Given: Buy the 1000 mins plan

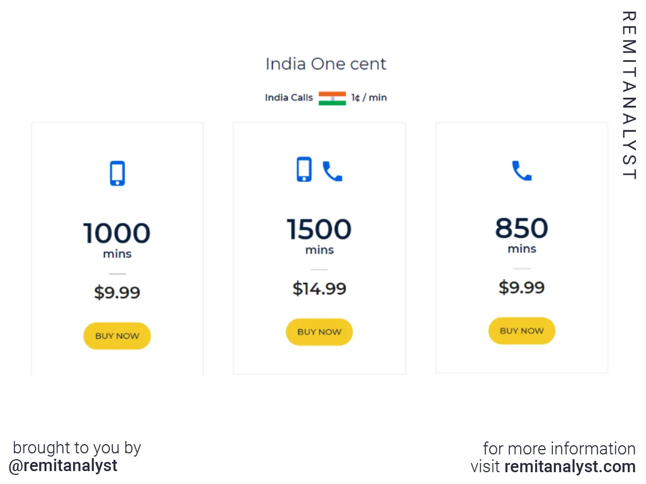Looking at the screenshot, I should point(117,336).
